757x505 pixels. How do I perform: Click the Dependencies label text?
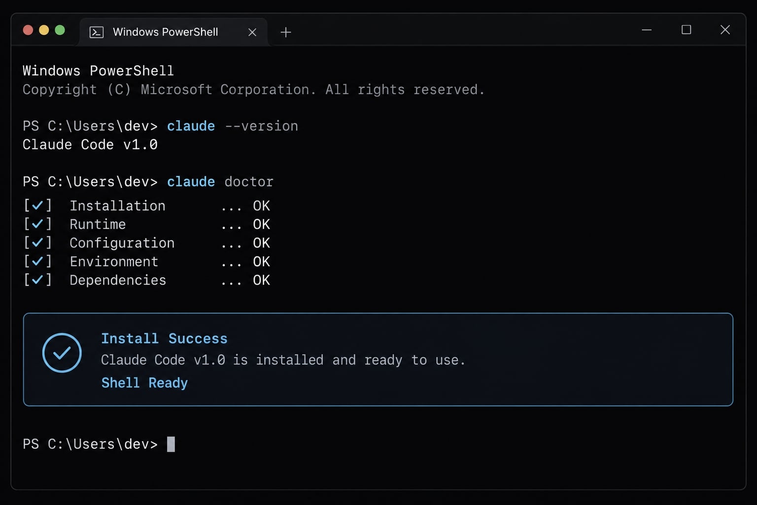pos(118,280)
